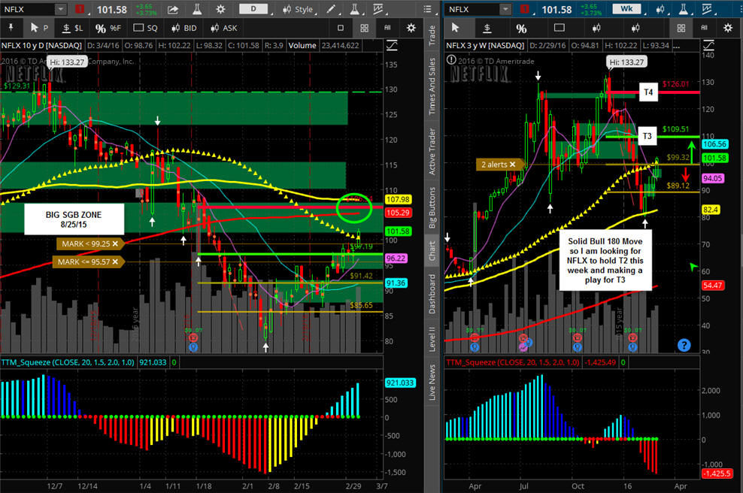Select the SQ rectangle drawing tool
The height and width of the screenshot is (493, 743).
(145, 28)
